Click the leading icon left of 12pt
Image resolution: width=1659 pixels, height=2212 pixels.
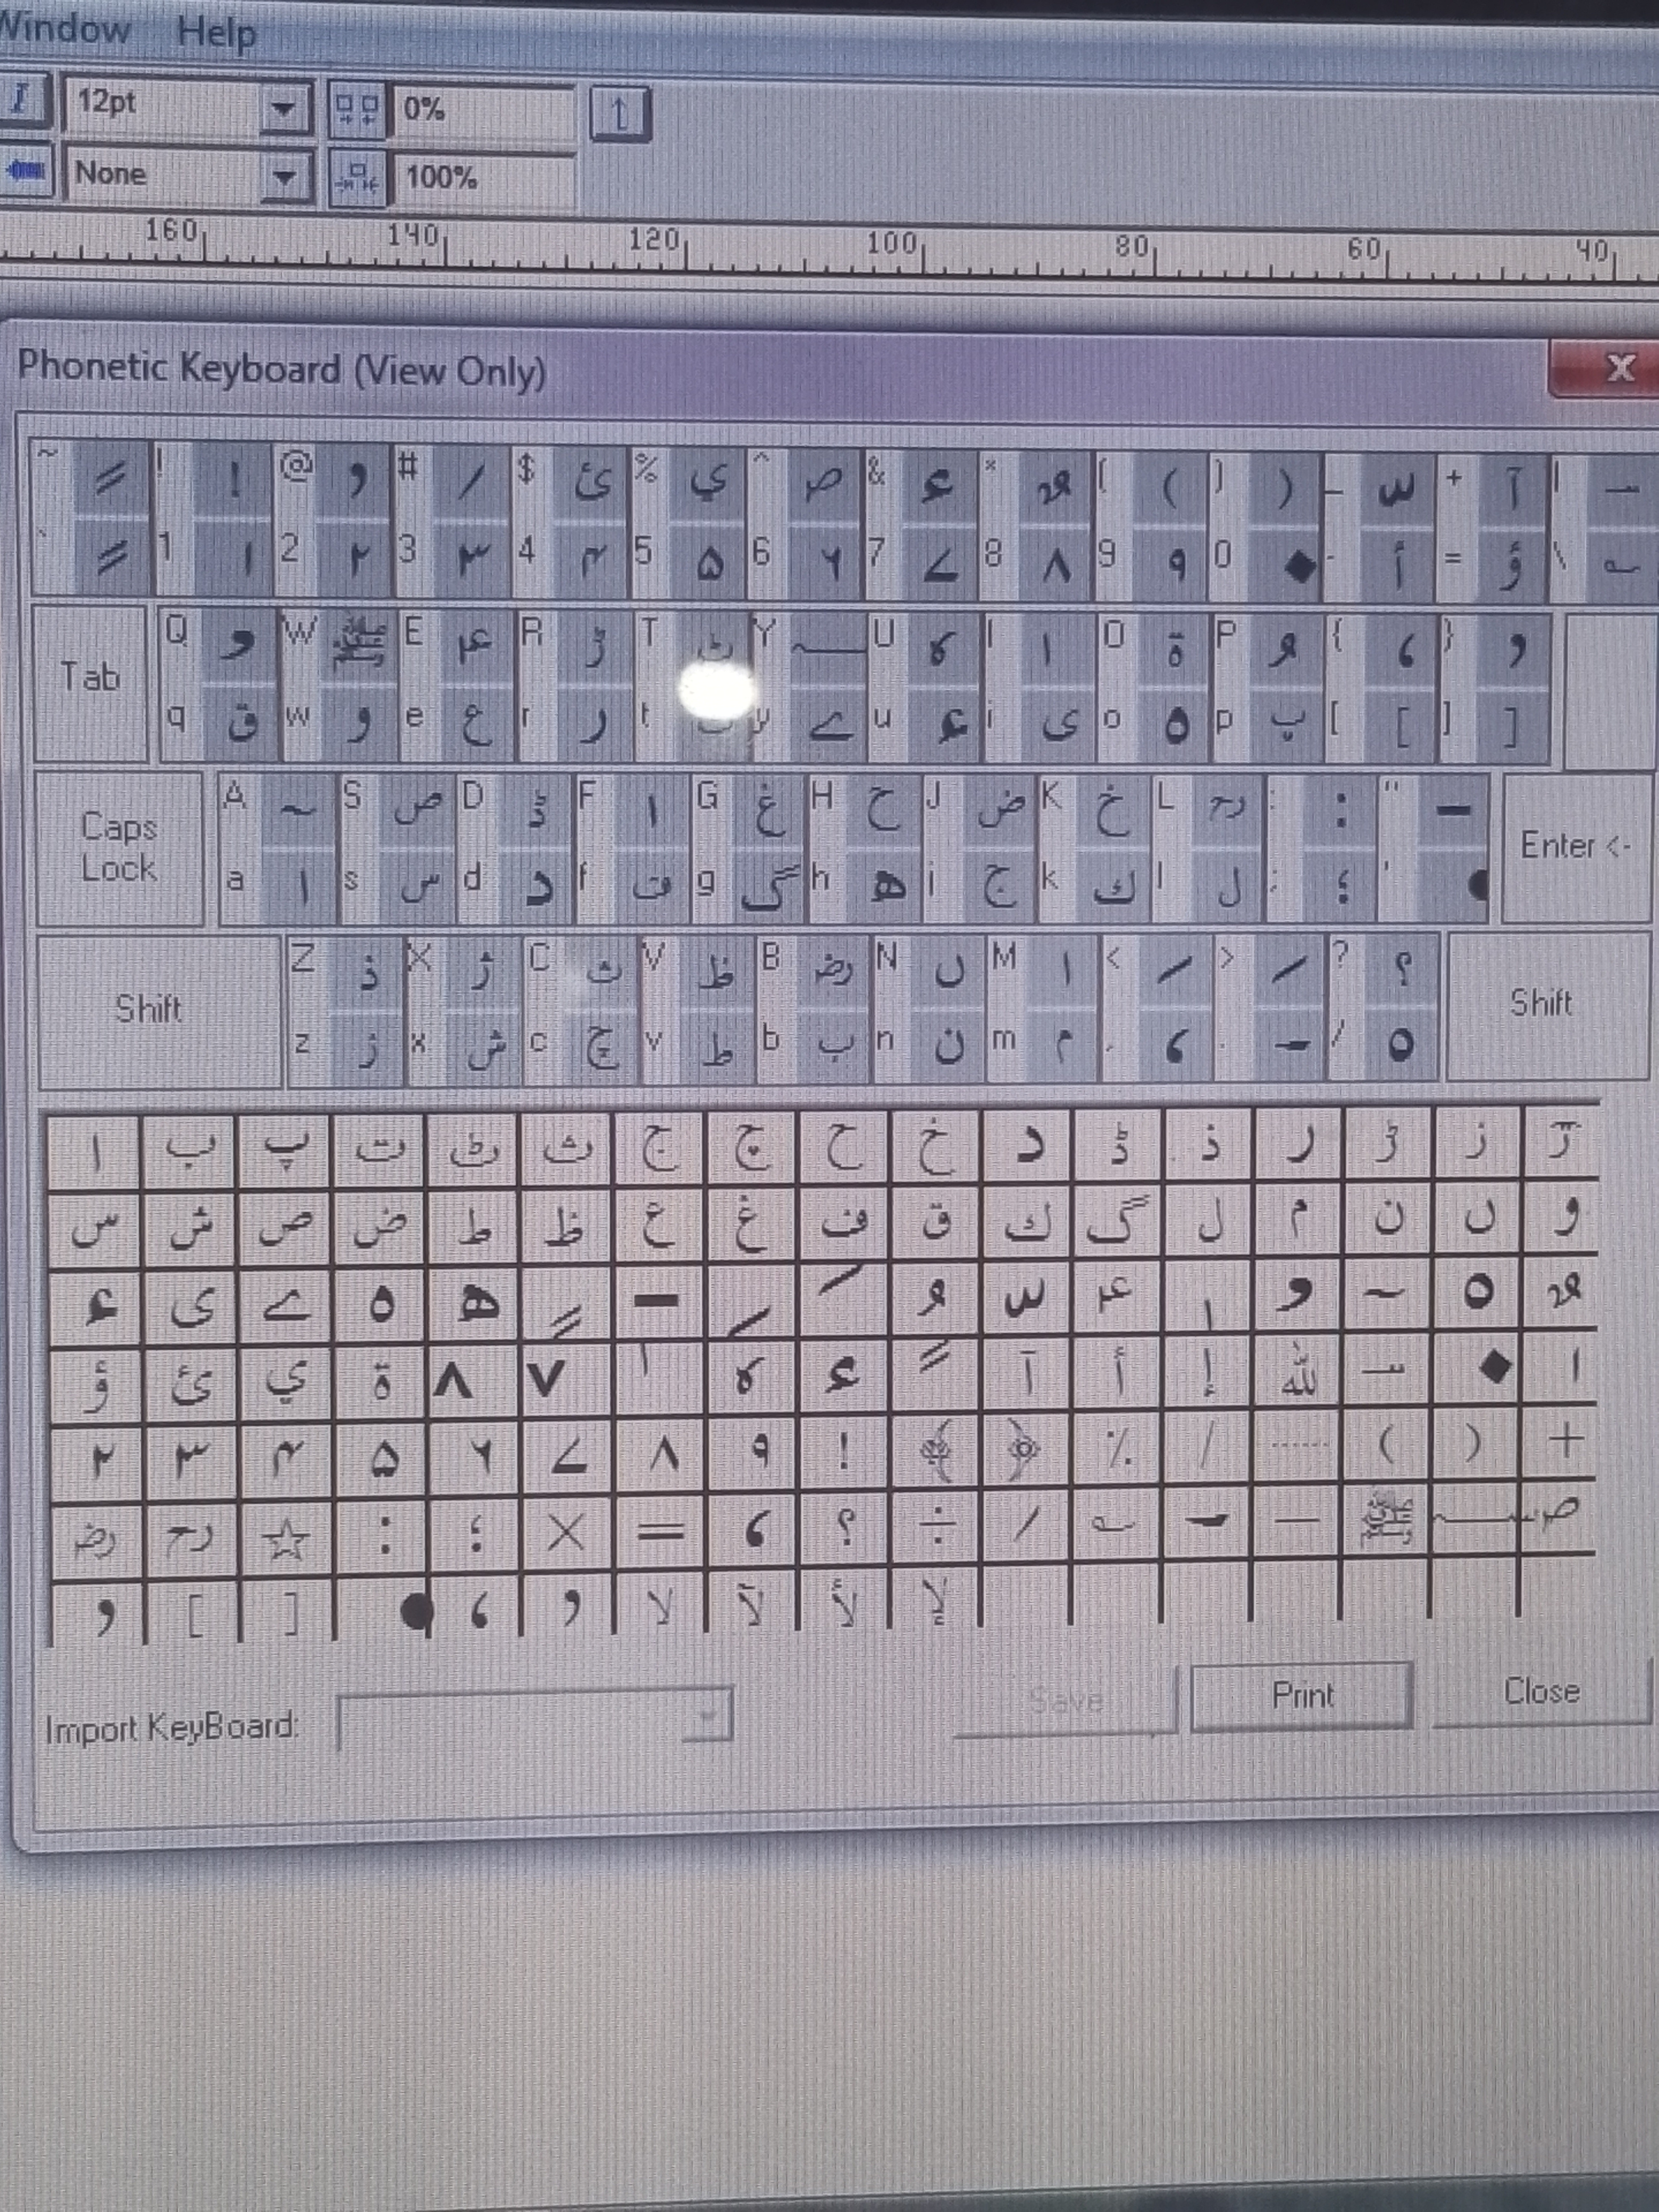[20, 102]
